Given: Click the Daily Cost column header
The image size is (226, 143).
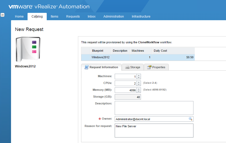Looking at the screenshot, I should [x=173, y=51].
